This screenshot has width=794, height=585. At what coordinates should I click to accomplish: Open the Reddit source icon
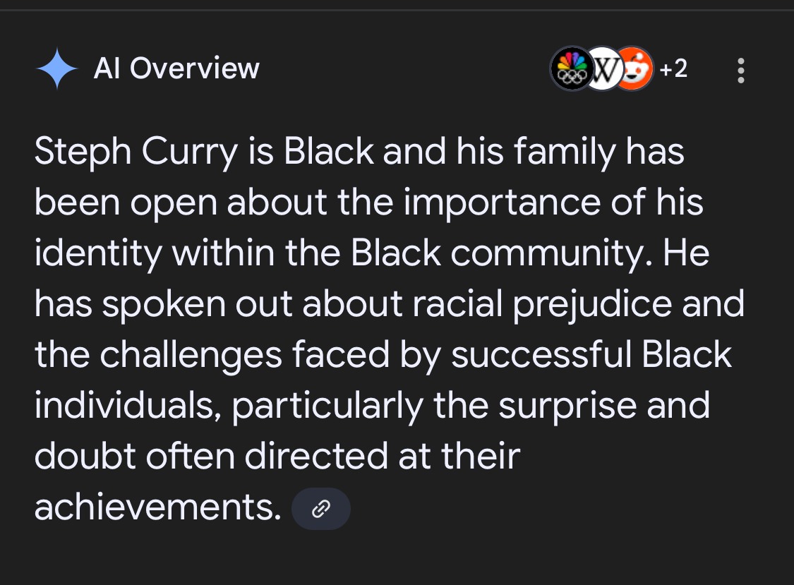(635, 68)
